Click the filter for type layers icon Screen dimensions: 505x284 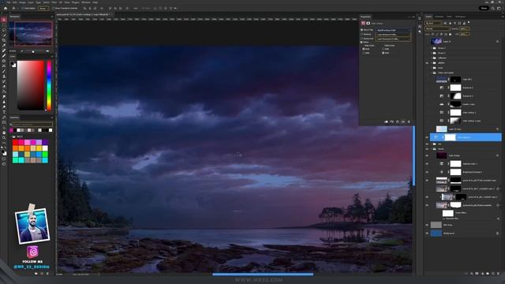pos(454,23)
